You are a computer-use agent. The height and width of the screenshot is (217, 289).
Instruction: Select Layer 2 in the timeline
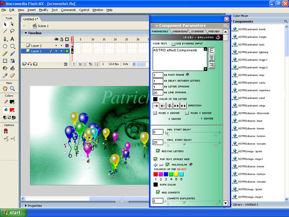click(36, 46)
